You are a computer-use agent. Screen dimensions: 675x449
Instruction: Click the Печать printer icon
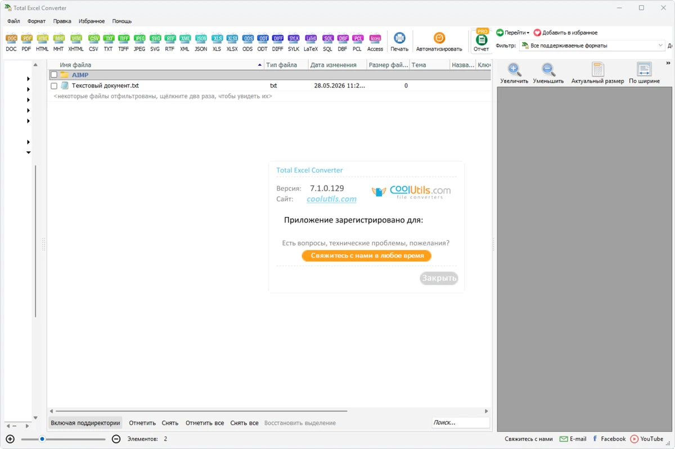tap(399, 42)
